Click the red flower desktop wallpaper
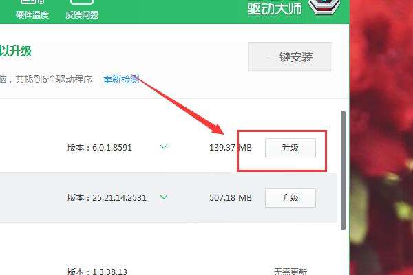Screen dimensions: 413x275 pyautogui.click(x=381, y=137)
